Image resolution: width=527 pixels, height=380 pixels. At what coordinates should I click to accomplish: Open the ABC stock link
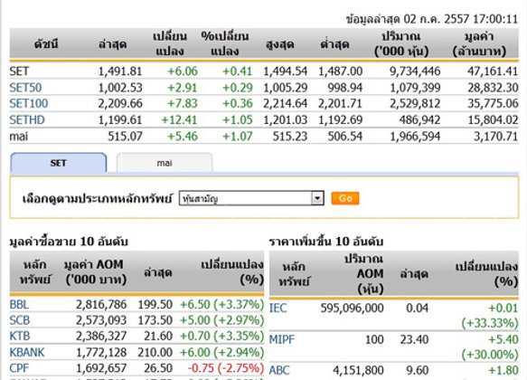coord(279,371)
